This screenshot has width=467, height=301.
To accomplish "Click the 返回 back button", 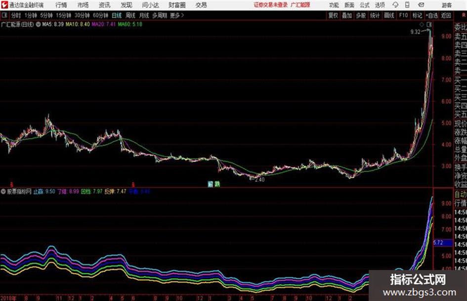I will click(x=446, y=15).
